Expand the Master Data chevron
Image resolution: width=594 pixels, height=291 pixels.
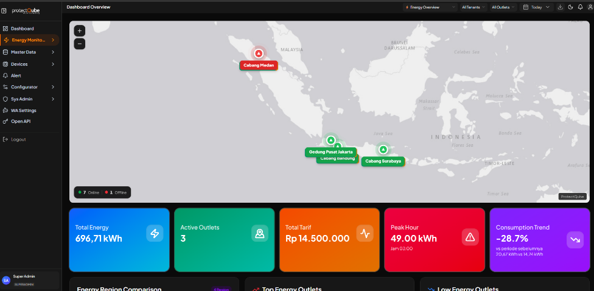click(x=53, y=52)
